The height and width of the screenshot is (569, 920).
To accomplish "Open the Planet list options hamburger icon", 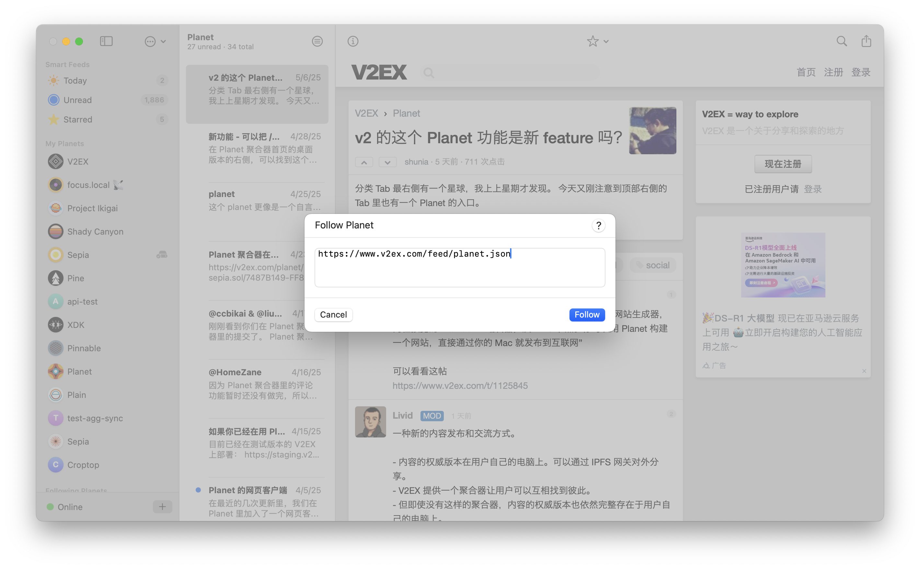I will pyautogui.click(x=317, y=41).
